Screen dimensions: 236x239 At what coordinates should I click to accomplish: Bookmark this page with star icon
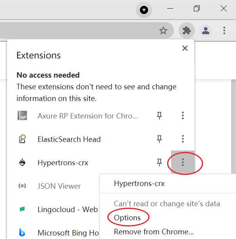(163, 30)
